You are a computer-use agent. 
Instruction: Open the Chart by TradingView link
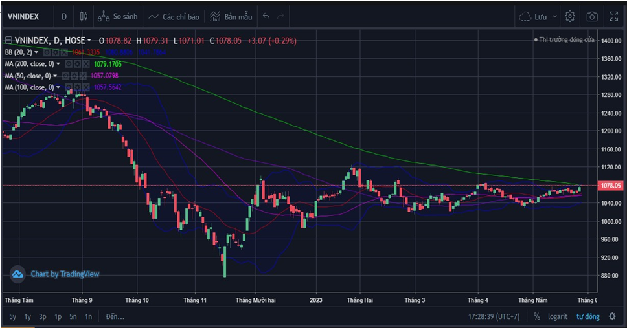(x=56, y=274)
